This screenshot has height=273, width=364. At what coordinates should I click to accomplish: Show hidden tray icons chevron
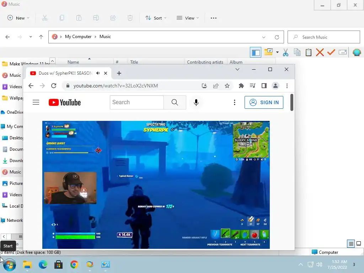click(x=301, y=264)
